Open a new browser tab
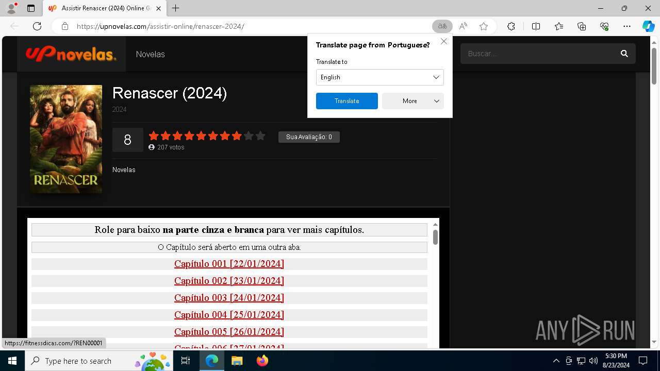 click(175, 8)
